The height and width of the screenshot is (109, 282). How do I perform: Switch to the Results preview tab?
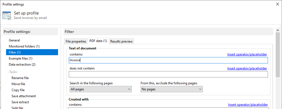click(121, 41)
